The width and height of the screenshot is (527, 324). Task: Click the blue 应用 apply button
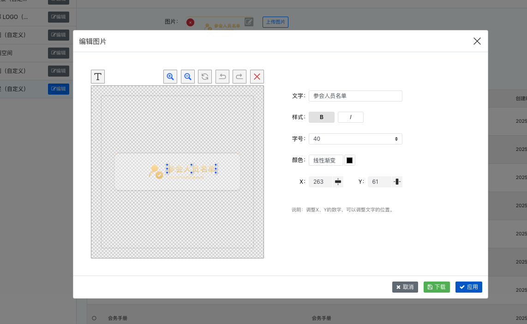[x=468, y=287]
